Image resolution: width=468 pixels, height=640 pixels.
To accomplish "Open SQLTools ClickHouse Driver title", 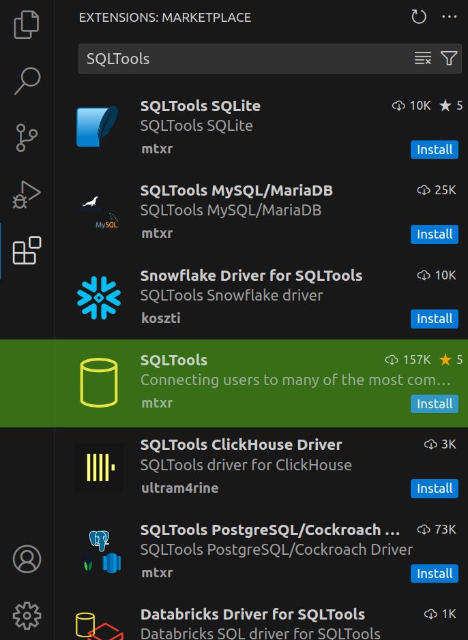I will (x=241, y=445).
